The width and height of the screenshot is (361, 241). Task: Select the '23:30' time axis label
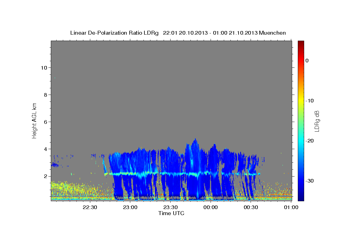(x=170, y=208)
